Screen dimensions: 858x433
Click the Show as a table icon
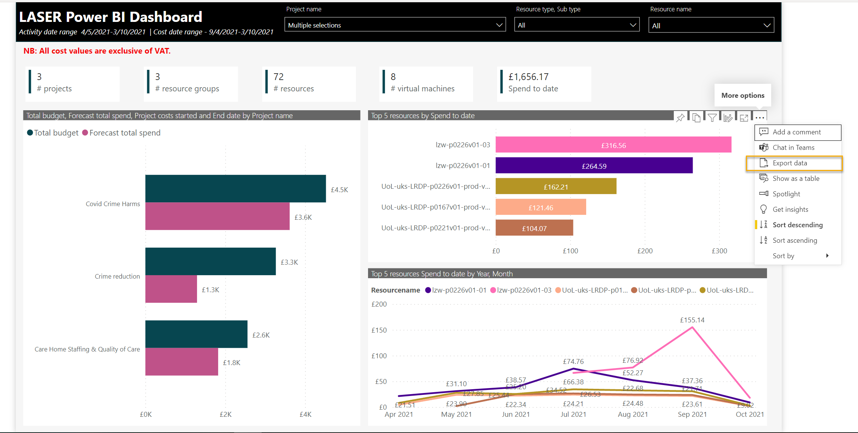coord(764,178)
